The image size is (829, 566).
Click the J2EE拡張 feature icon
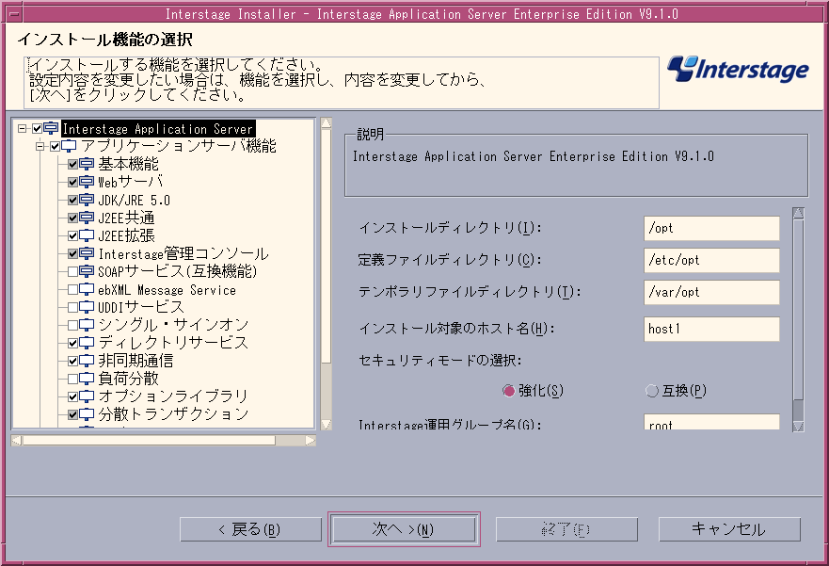point(87,235)
